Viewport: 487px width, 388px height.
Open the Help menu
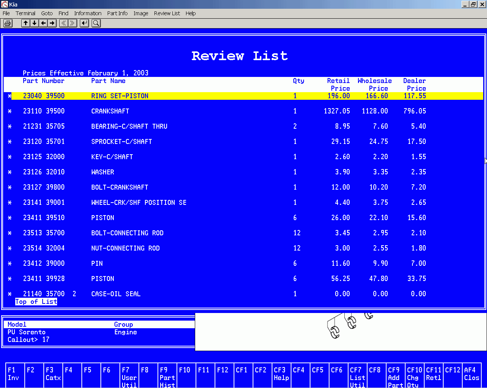point(191,13)
